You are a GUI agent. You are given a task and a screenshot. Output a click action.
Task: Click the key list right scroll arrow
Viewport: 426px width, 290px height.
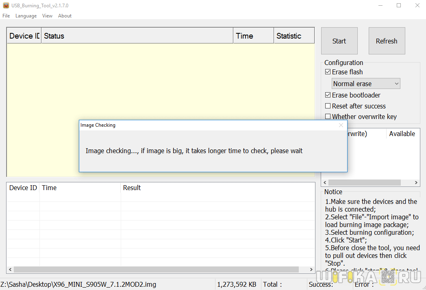click(416, 183)
